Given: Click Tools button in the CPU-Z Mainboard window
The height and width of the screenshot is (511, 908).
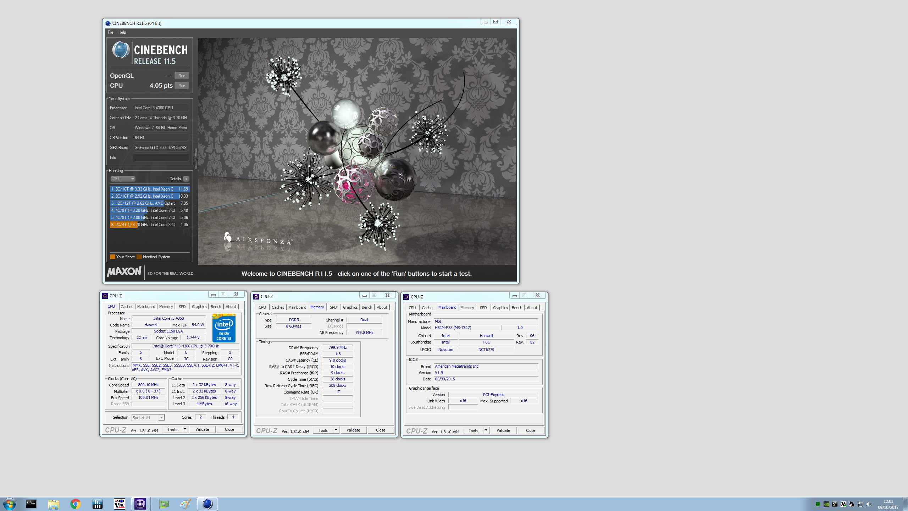Looking at the screenshot, I should [473, 430].
